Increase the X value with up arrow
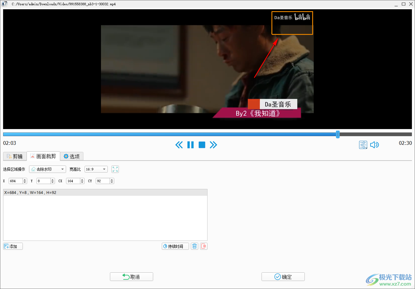This screenshot has width=415, height=289. pyautogui.click(x=25, y=180)
